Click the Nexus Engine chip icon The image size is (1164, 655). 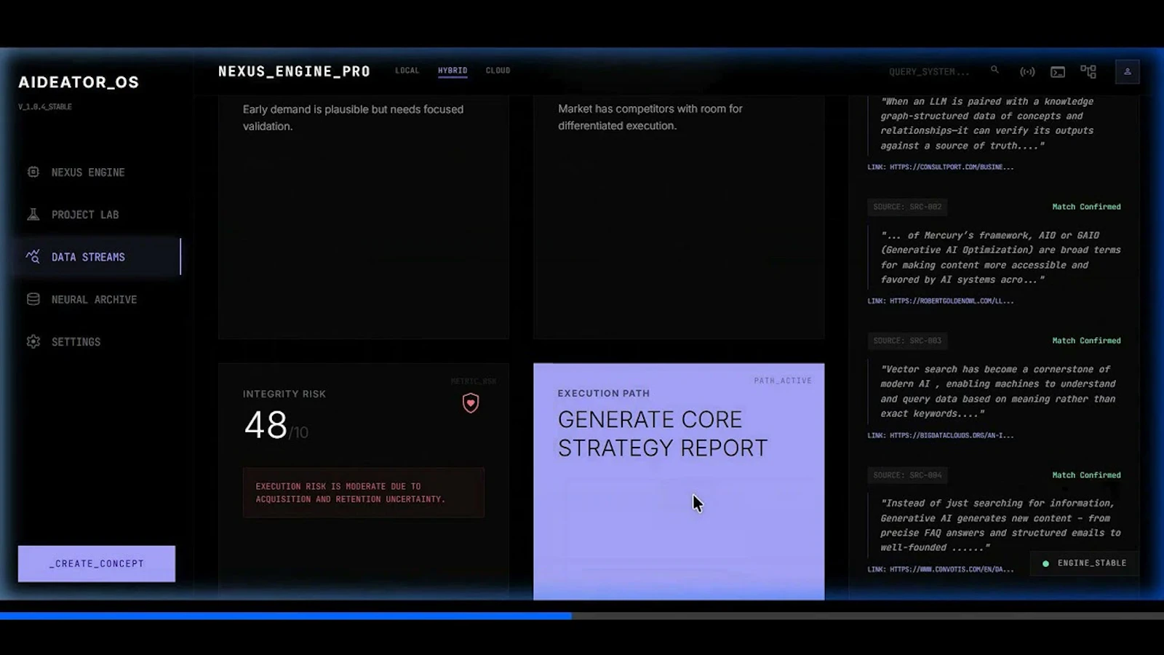[33, 172]
